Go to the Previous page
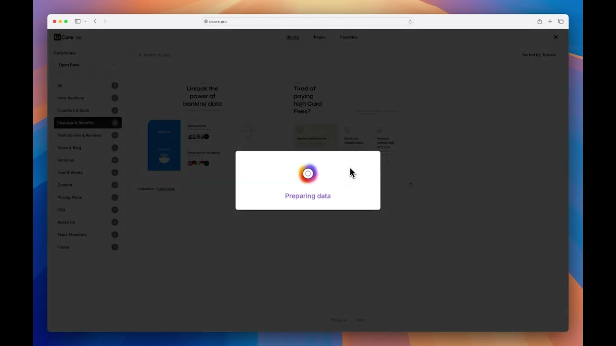 click(x=336, y=320)
